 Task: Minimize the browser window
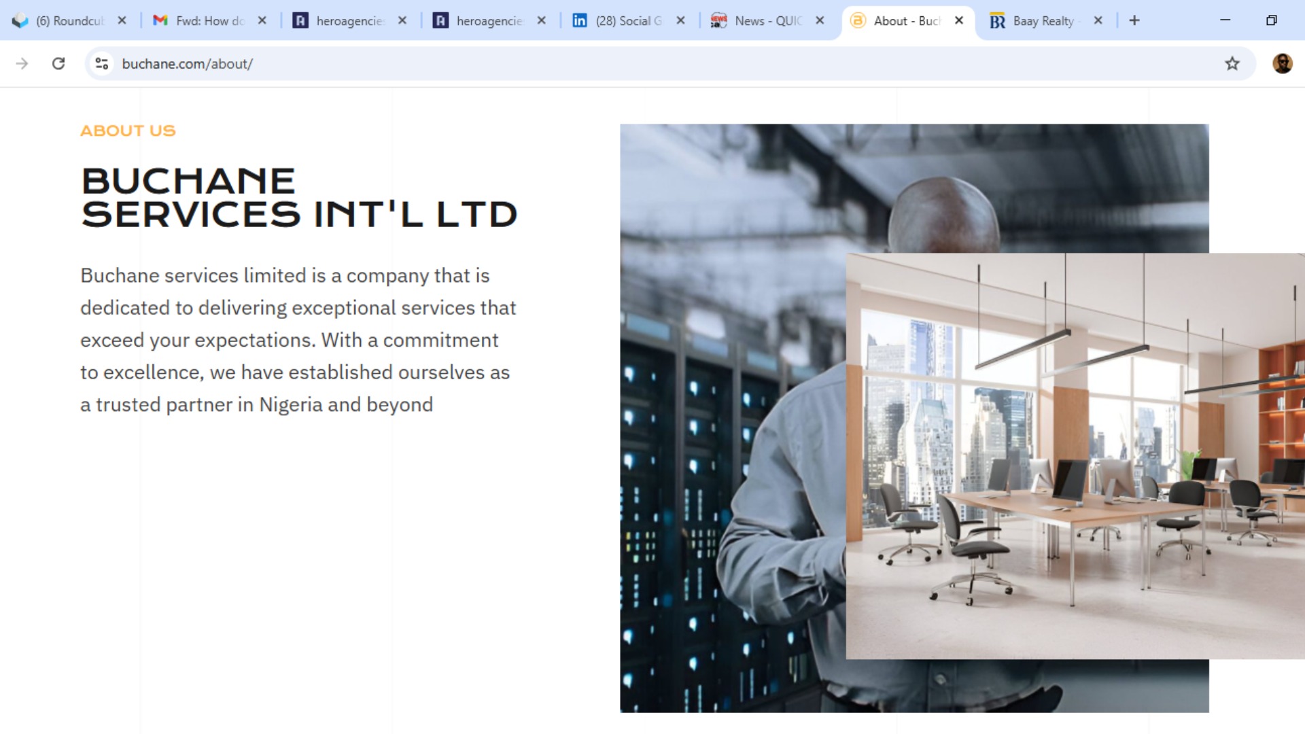1225,20
